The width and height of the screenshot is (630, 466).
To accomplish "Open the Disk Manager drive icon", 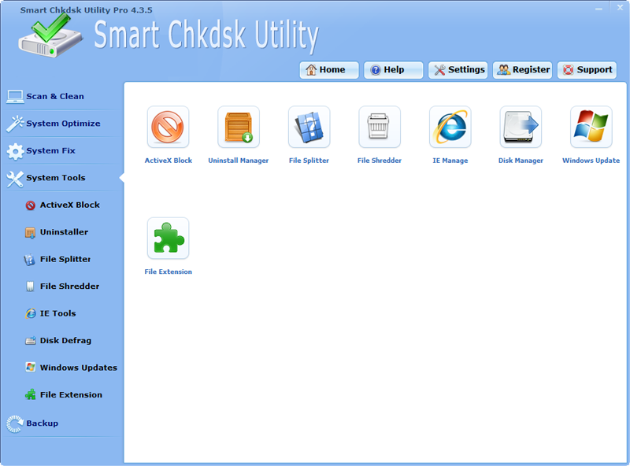I will coord(521,127).
